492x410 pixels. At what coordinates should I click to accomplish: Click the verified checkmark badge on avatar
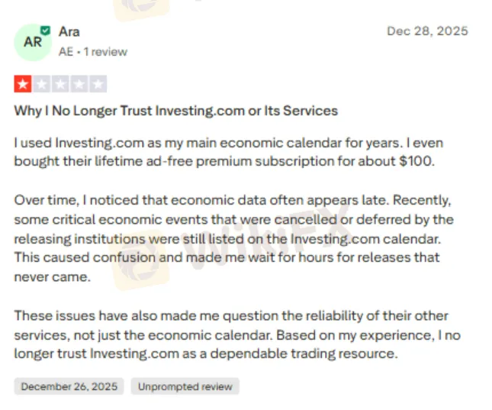46,31
